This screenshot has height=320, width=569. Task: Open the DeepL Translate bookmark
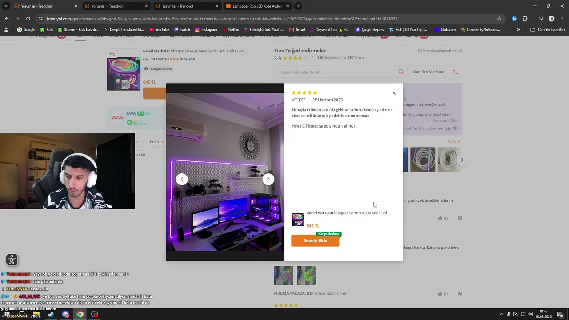point(123,30)
